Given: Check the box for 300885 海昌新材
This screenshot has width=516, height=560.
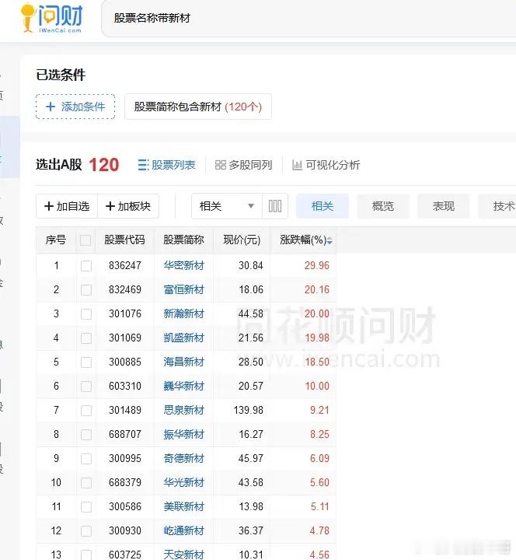Looking at the screenshot, I should click(86, 362).
